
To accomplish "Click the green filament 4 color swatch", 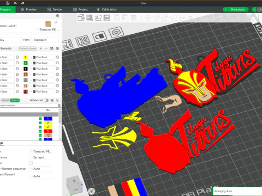I will [26, 63].
